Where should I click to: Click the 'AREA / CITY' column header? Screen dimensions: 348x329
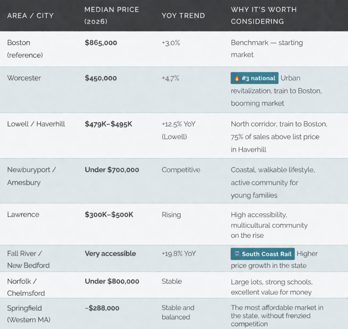tap(30, 16)
